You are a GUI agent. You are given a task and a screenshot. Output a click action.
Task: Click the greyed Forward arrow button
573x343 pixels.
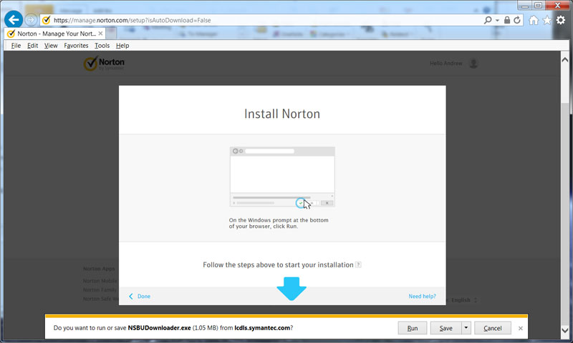[x=31, y=20]
